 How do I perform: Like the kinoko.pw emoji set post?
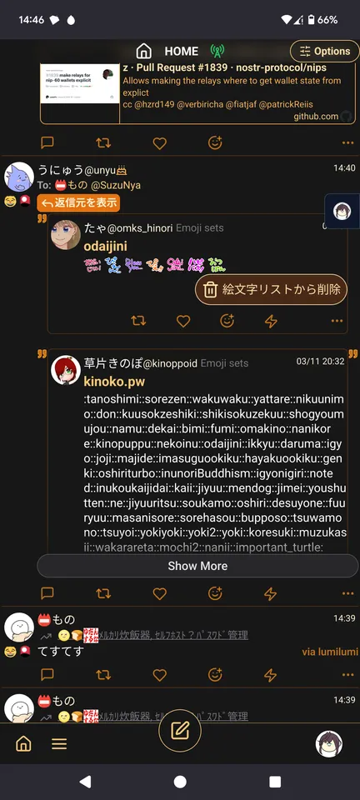[x=160, y=593]
